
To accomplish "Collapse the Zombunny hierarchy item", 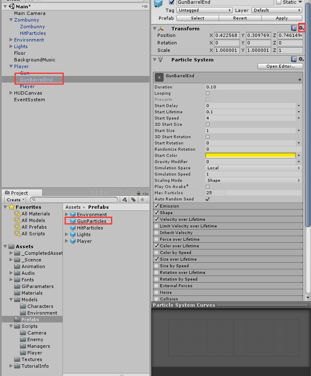I will (11, 20).
